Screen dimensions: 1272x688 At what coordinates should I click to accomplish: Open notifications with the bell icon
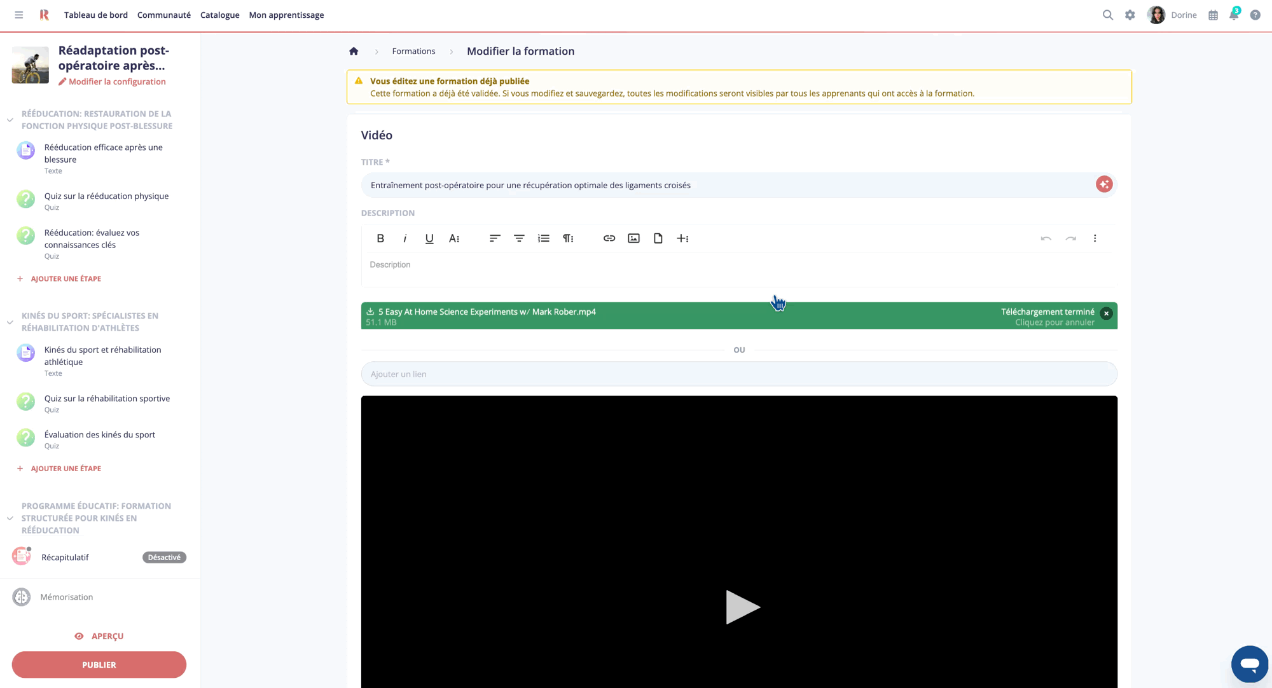[x=1233, y=15]
